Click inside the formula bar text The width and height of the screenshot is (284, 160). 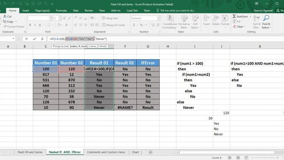coord(78,39)
